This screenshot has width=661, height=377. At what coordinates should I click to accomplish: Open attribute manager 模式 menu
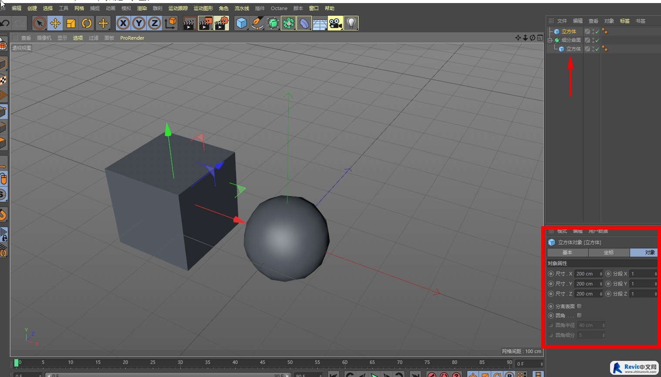click(x=562, y=231)
